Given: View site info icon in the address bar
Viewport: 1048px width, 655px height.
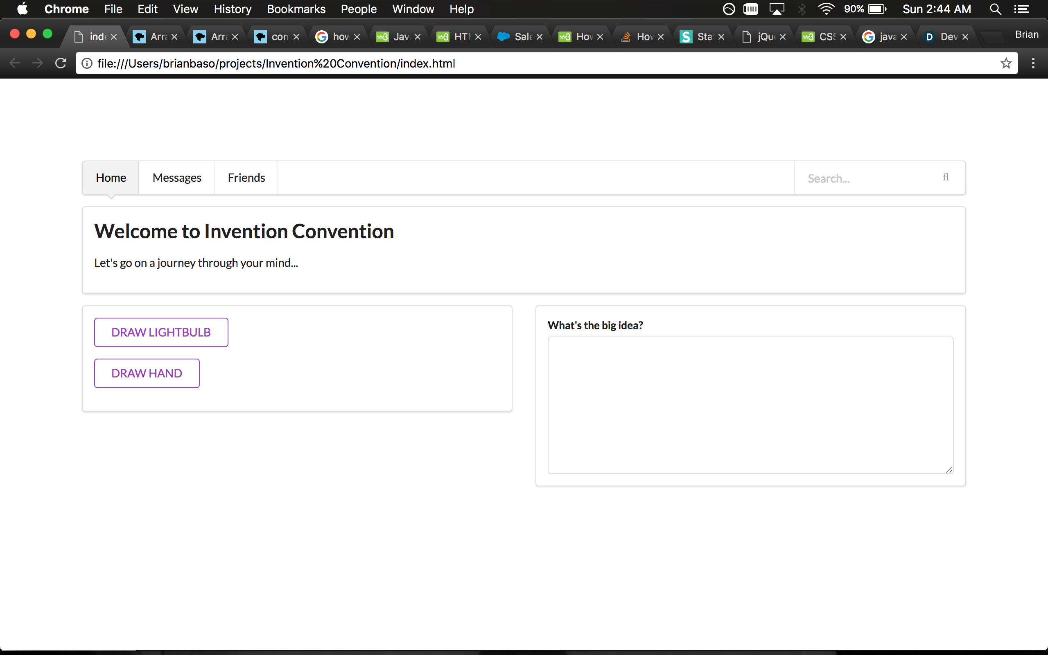Looking at the screenshot, I should coord(87,63).
